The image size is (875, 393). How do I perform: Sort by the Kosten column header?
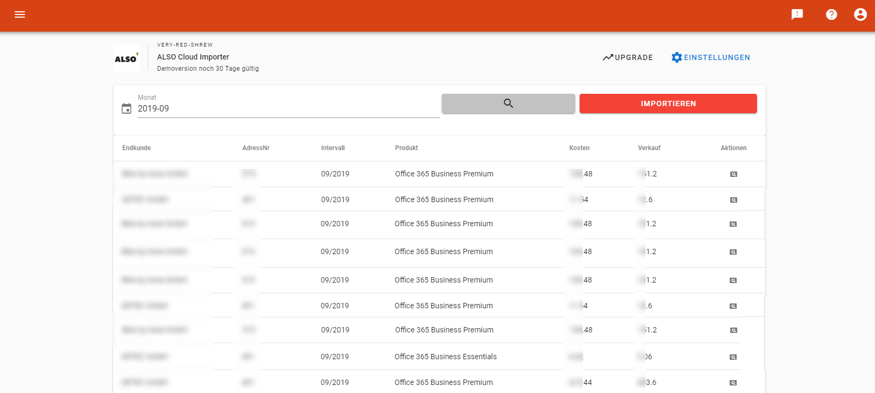(x=579, y=148)
